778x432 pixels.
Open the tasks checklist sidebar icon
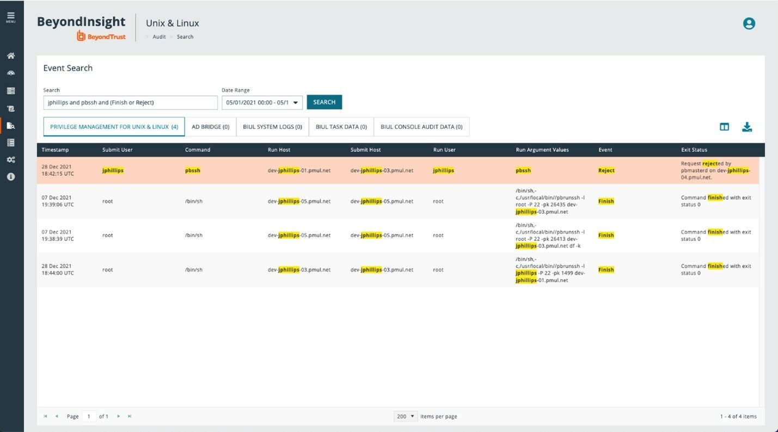point(11,143)
